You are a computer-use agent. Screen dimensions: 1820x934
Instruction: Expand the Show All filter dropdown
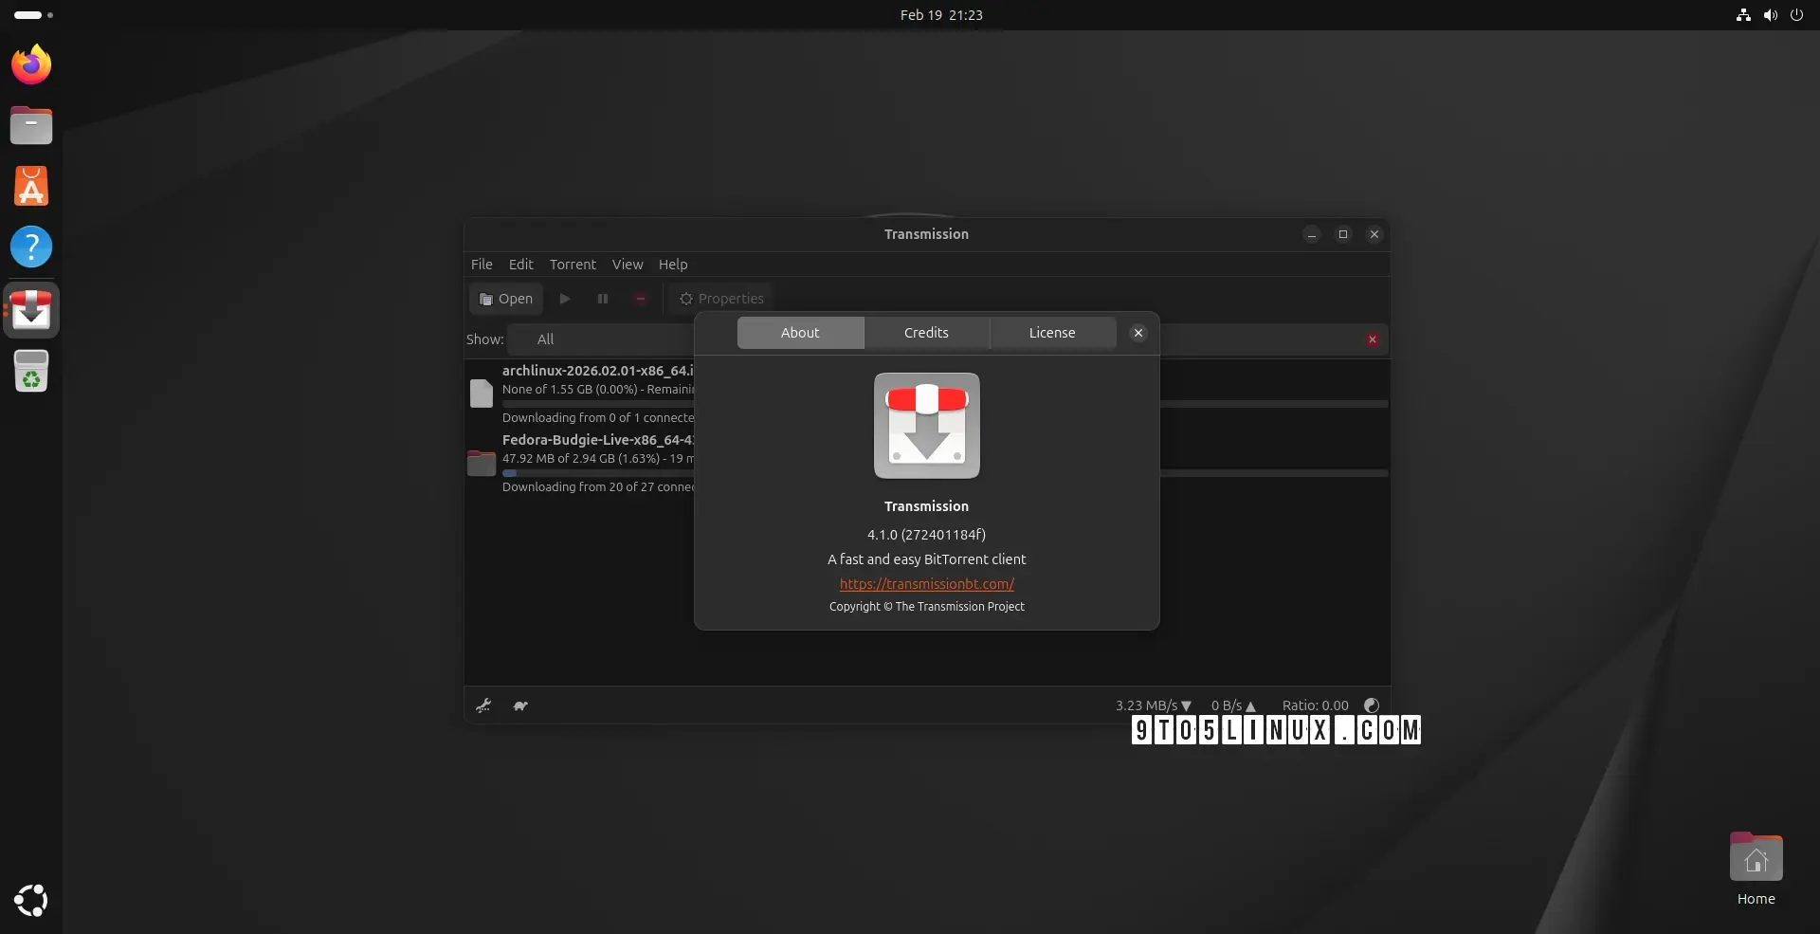pyautogui.click(x=599, y=339)
